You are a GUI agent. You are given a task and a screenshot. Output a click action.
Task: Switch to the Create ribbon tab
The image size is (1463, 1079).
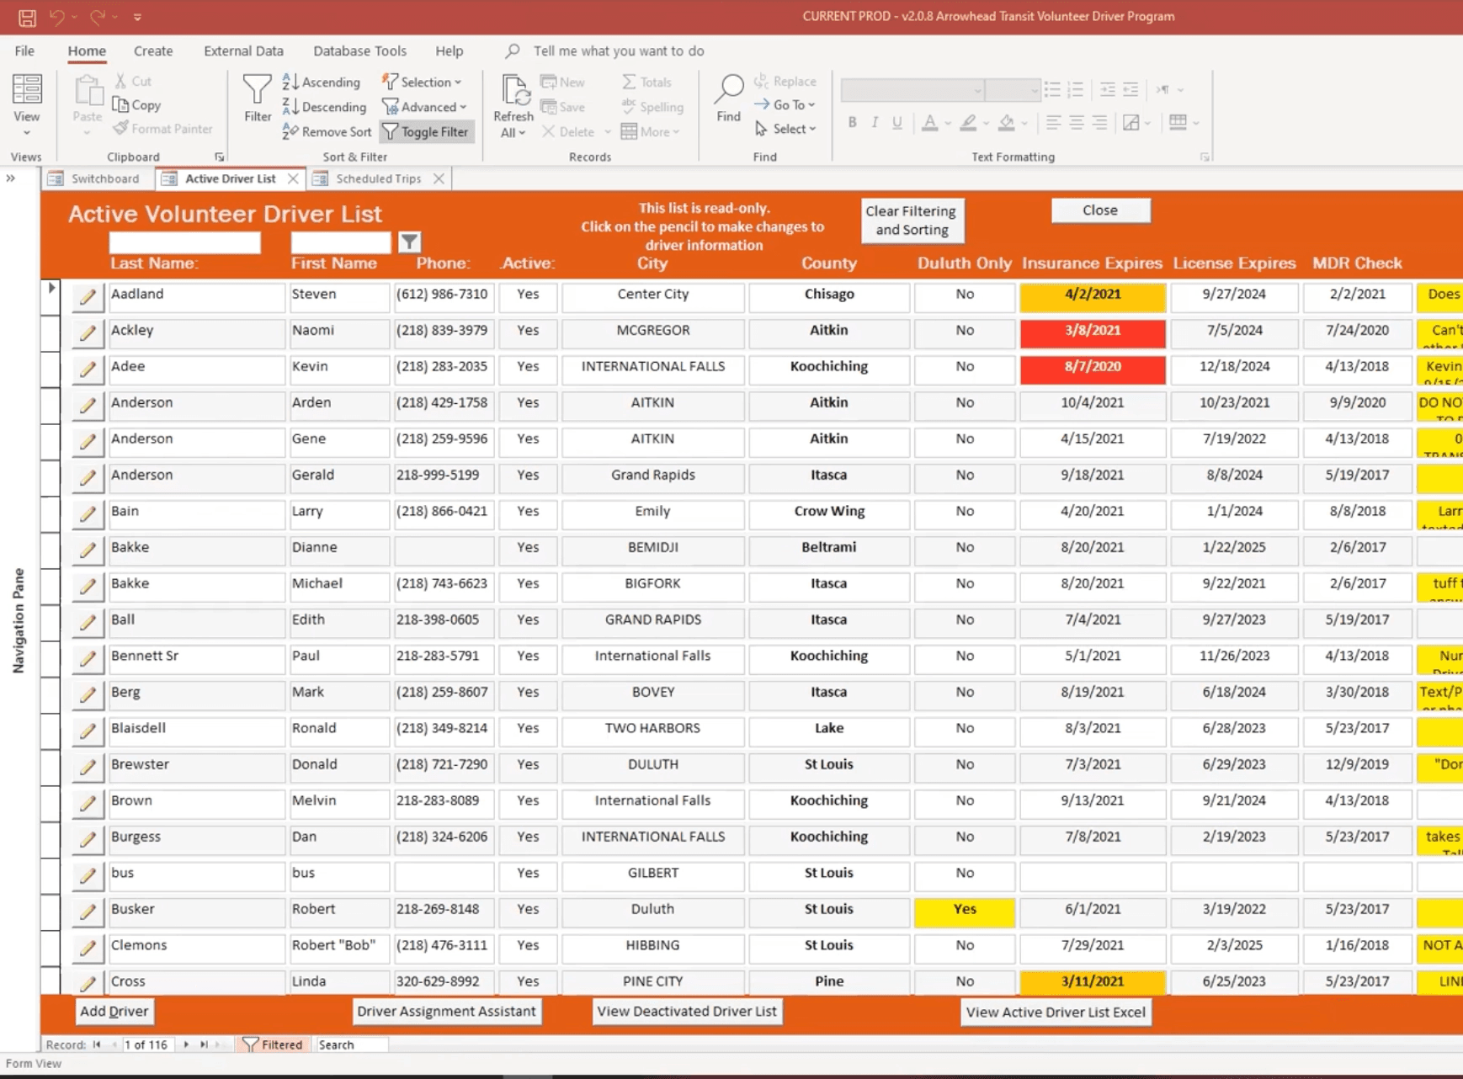click(153, 50)
